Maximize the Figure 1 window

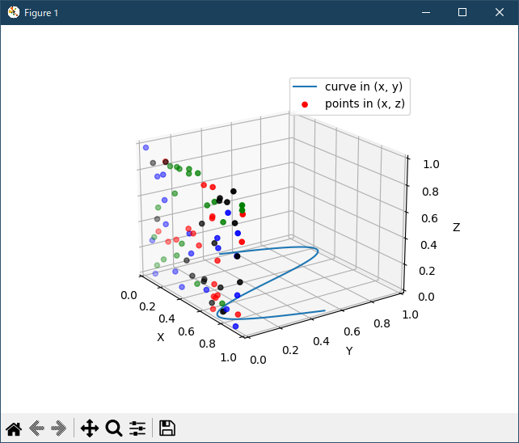pos(462,13)
